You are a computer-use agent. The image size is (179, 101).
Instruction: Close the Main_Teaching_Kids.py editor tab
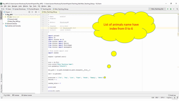[x=58, y=12]
